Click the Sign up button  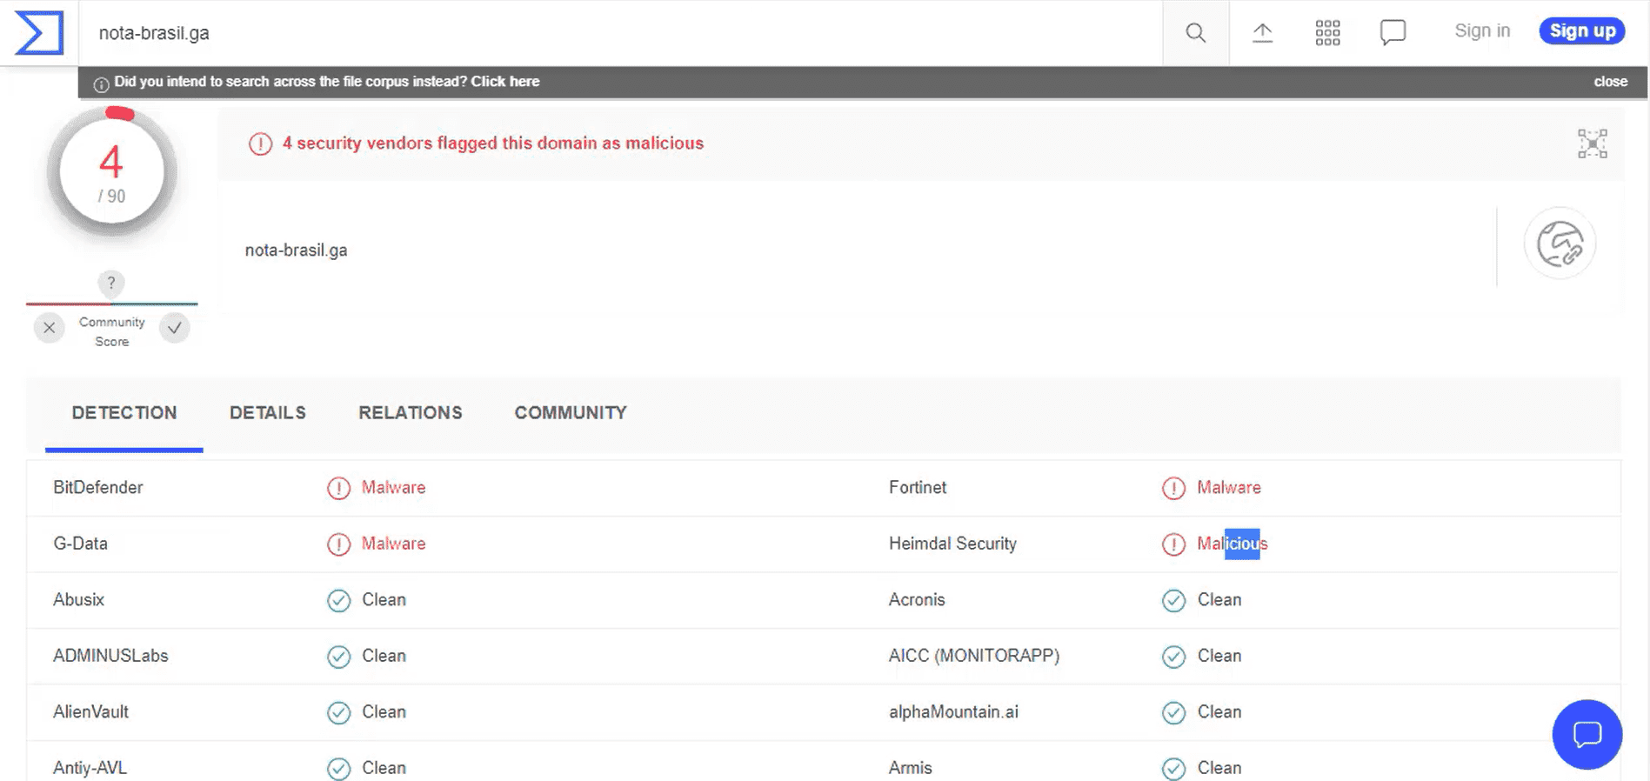[x=1582, y=30]
